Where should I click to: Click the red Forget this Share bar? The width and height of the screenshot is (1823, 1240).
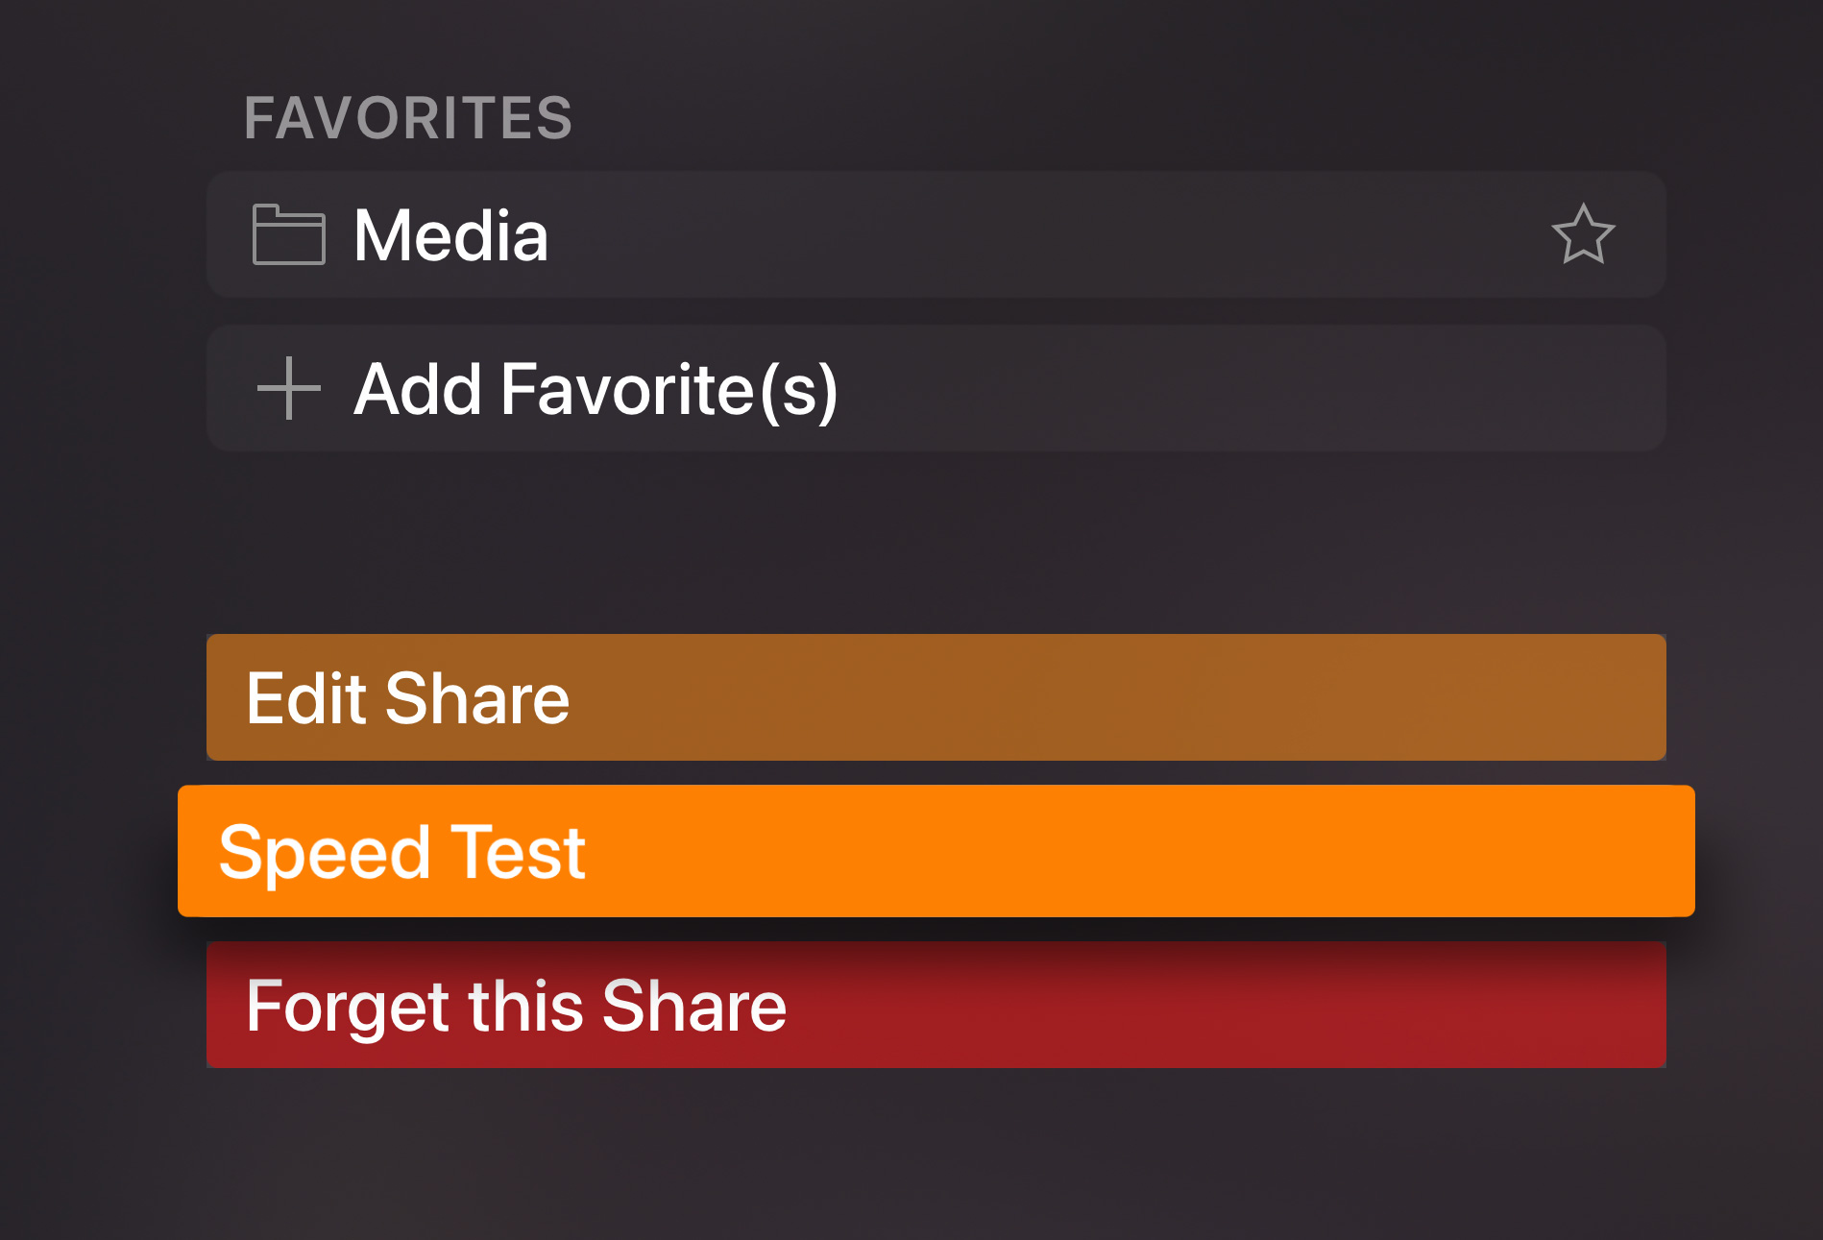936,1005
